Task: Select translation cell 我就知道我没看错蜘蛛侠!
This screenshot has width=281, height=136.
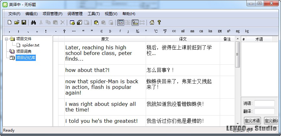Action: pyautogui.click(x=183, y=107)
